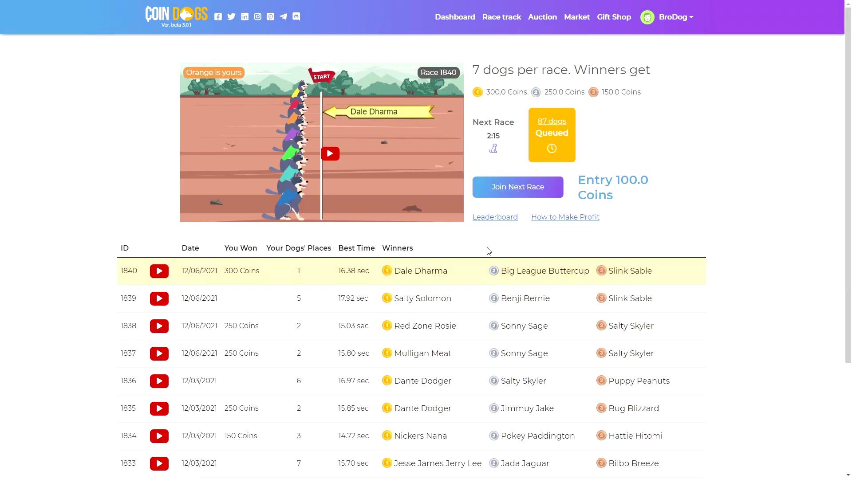Image resolution: width=852 pixels, height=479 pixels.
Task: Play replay of race 1837
Action: [x=159, y=353]
